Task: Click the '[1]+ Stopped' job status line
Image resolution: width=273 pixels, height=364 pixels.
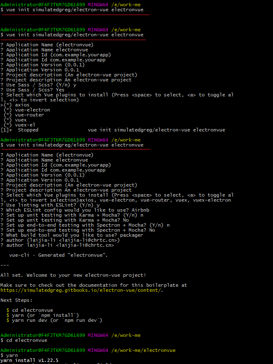Action: pos(113,130)
